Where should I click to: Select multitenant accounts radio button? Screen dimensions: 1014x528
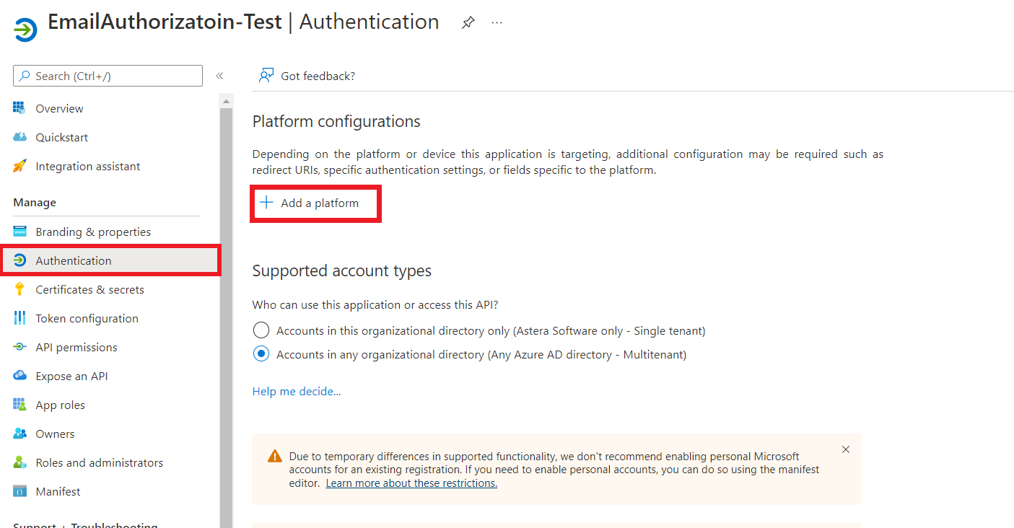pyautogui.click(x=261, y=354)
